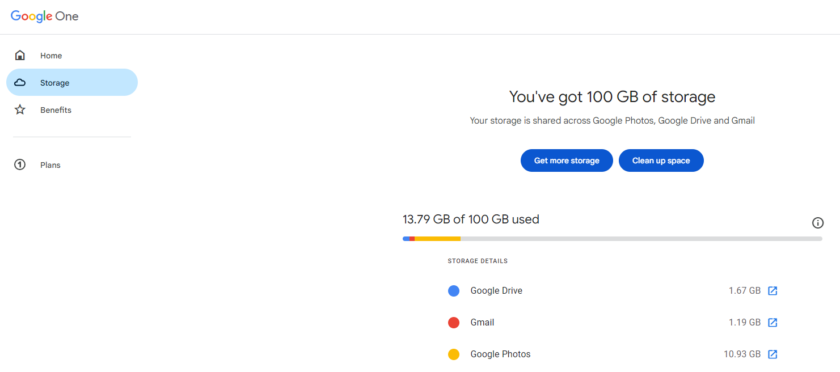The image size is (840, 372).
Task: Click the STORAGE DETAILS heading
Action: (x=478, y=261)
